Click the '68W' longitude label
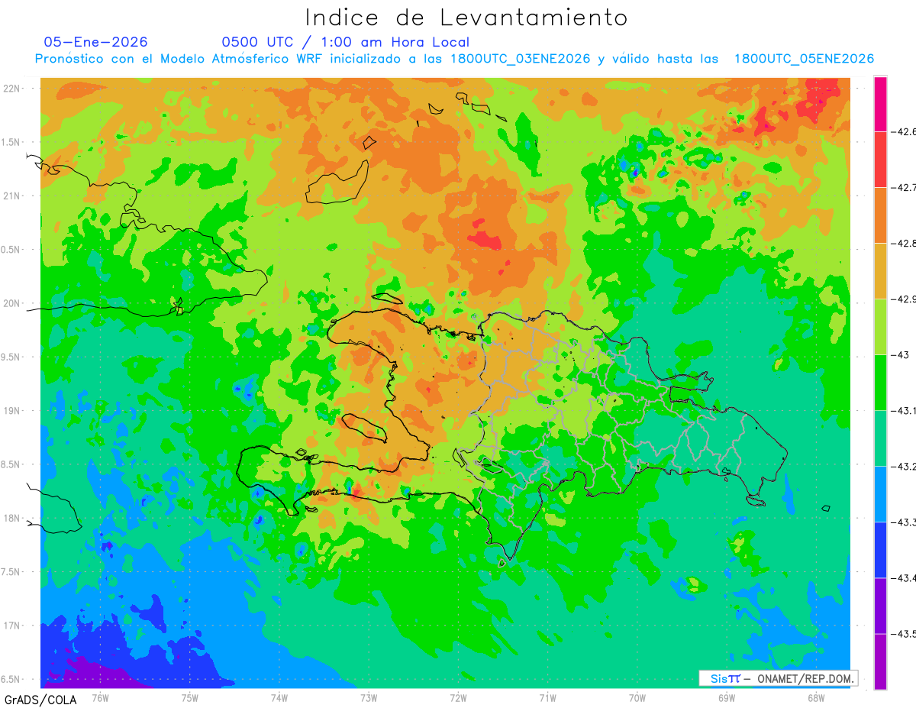916x708 pixels. point(815,697)
